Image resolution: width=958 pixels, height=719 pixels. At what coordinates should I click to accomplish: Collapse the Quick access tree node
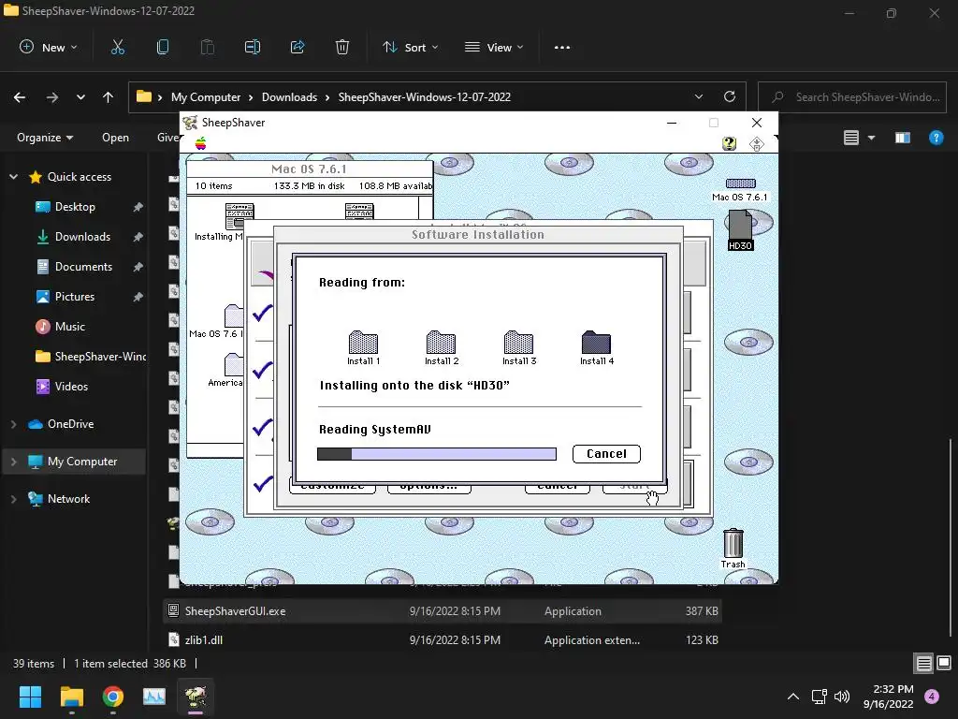tap(13, 177)
